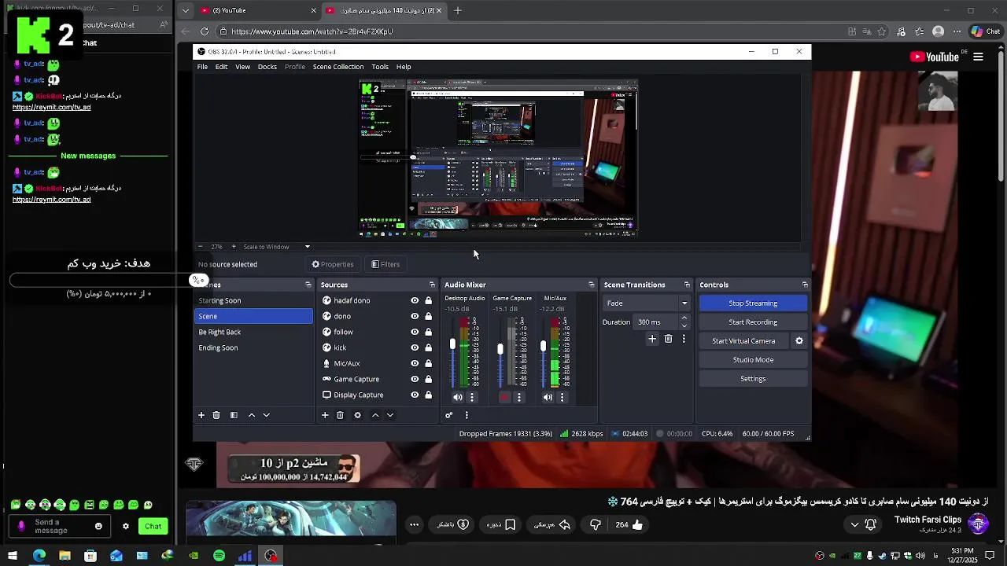
Task: Hide the follow source with its eye icon
Action: click(x=415, y=332)
